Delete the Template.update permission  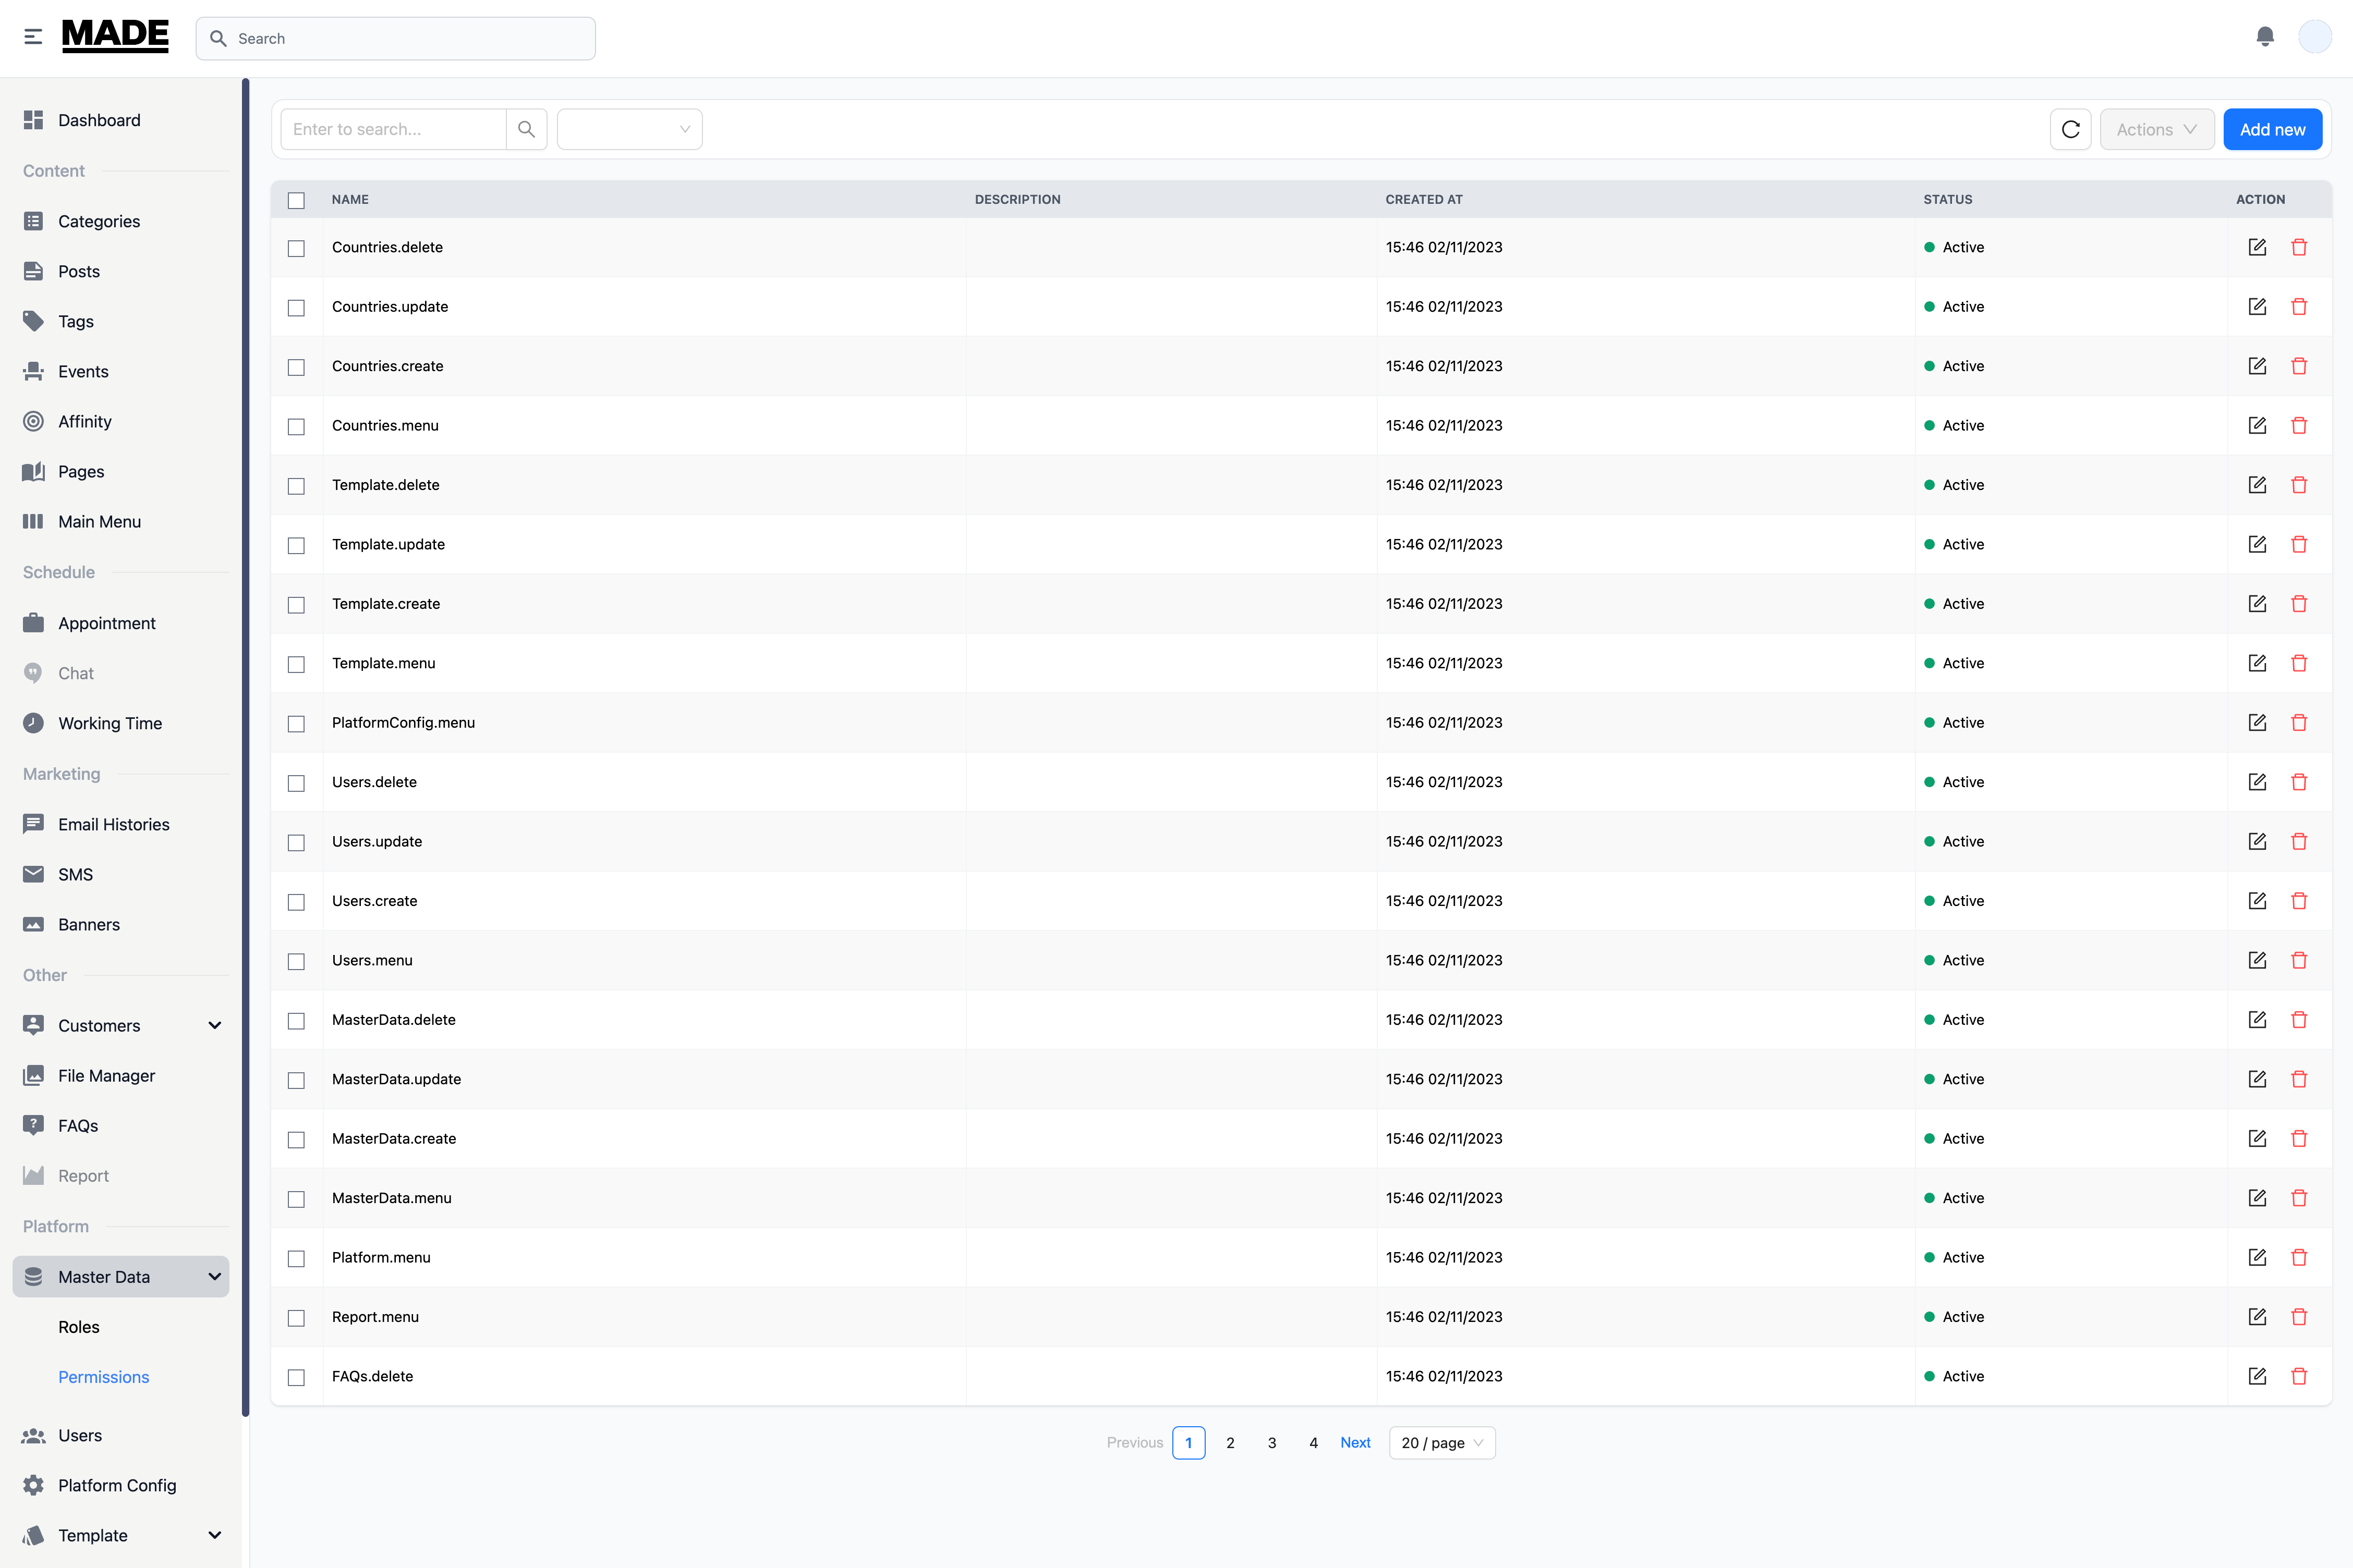pyautogui.click(x=2299, y=544)
